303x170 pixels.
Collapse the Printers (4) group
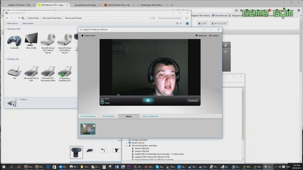click(6, 59)
